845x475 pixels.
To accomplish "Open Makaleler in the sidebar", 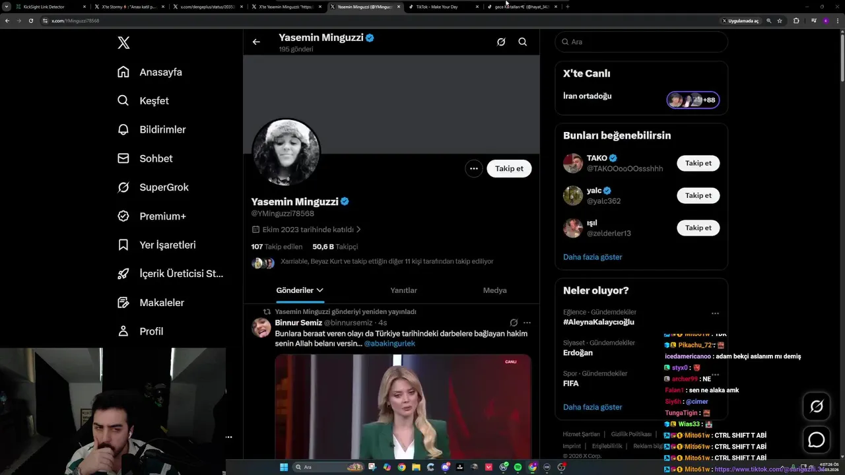I will pos(151,302).
